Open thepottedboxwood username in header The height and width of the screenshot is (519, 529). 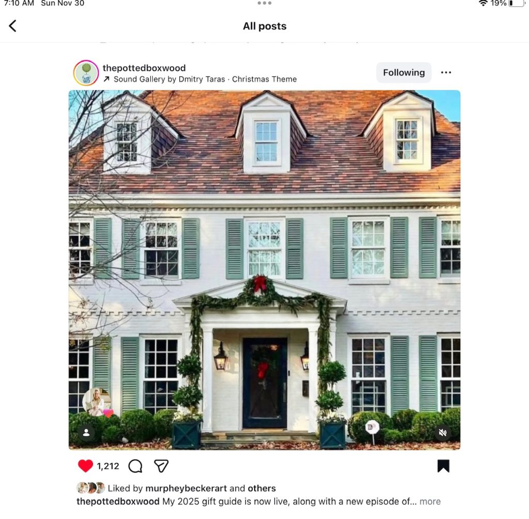click(x=144, y=68)
